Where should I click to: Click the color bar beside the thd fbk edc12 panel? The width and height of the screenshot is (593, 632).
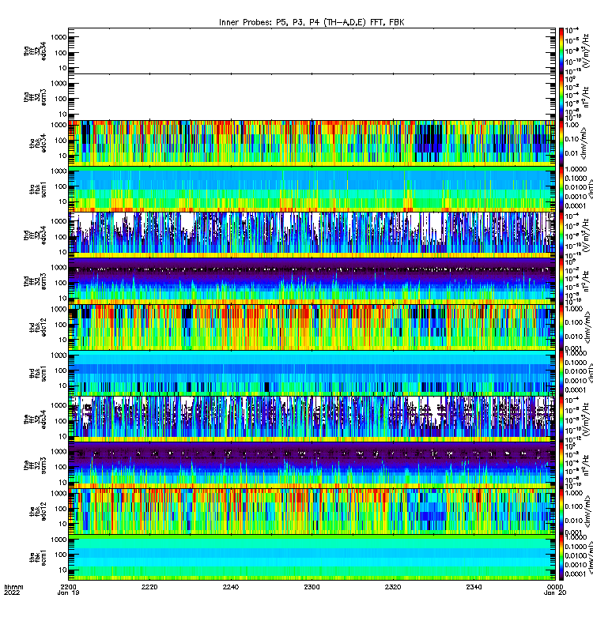[x=561, y=327]
